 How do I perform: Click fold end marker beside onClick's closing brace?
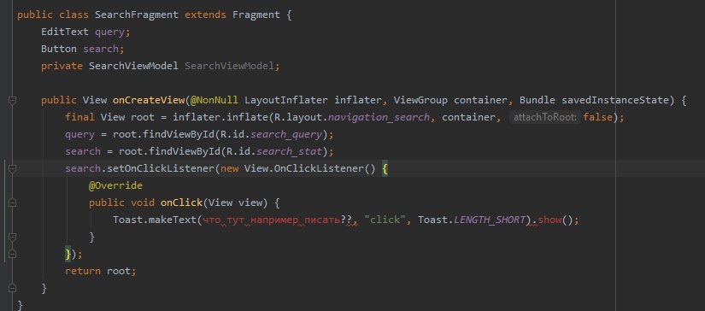[12, 237]
